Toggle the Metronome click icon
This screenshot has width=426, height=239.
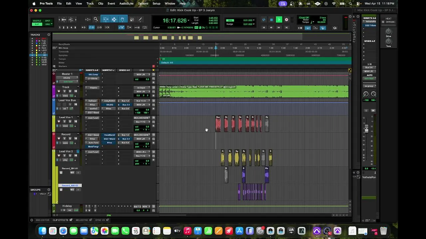[308, 28]
